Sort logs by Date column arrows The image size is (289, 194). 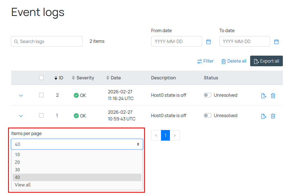(x=108, y=78)
